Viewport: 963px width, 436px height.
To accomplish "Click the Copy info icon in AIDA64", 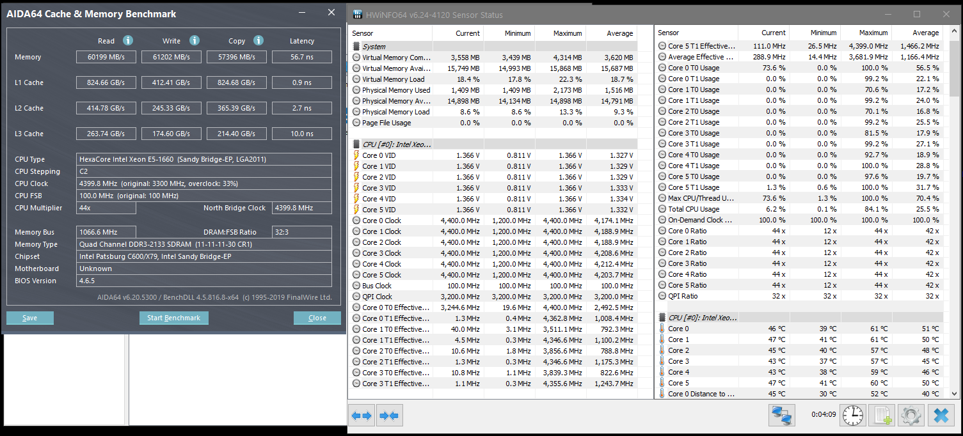I will coord(258,40).
